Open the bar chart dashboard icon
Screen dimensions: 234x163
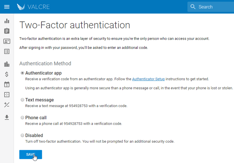pyautogui.click(x=7, y=21)
